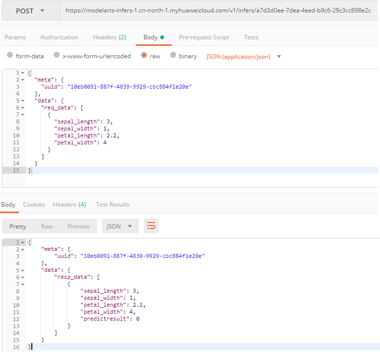Collapse the request "meta" fold arrow
Screen dimensions: 380x352
tap(22, 80)
